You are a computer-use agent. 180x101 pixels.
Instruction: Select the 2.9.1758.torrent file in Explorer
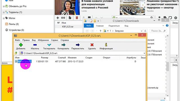(155, 55)
